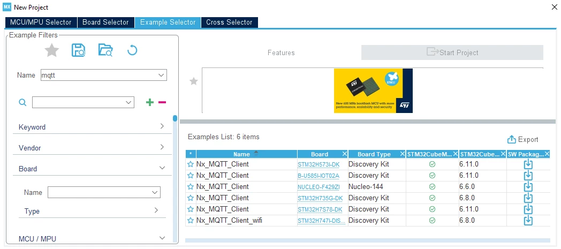The image size is (561, 249).
Task: Open the Features tab
Action: pyautogui.click(x=281, y=53)
